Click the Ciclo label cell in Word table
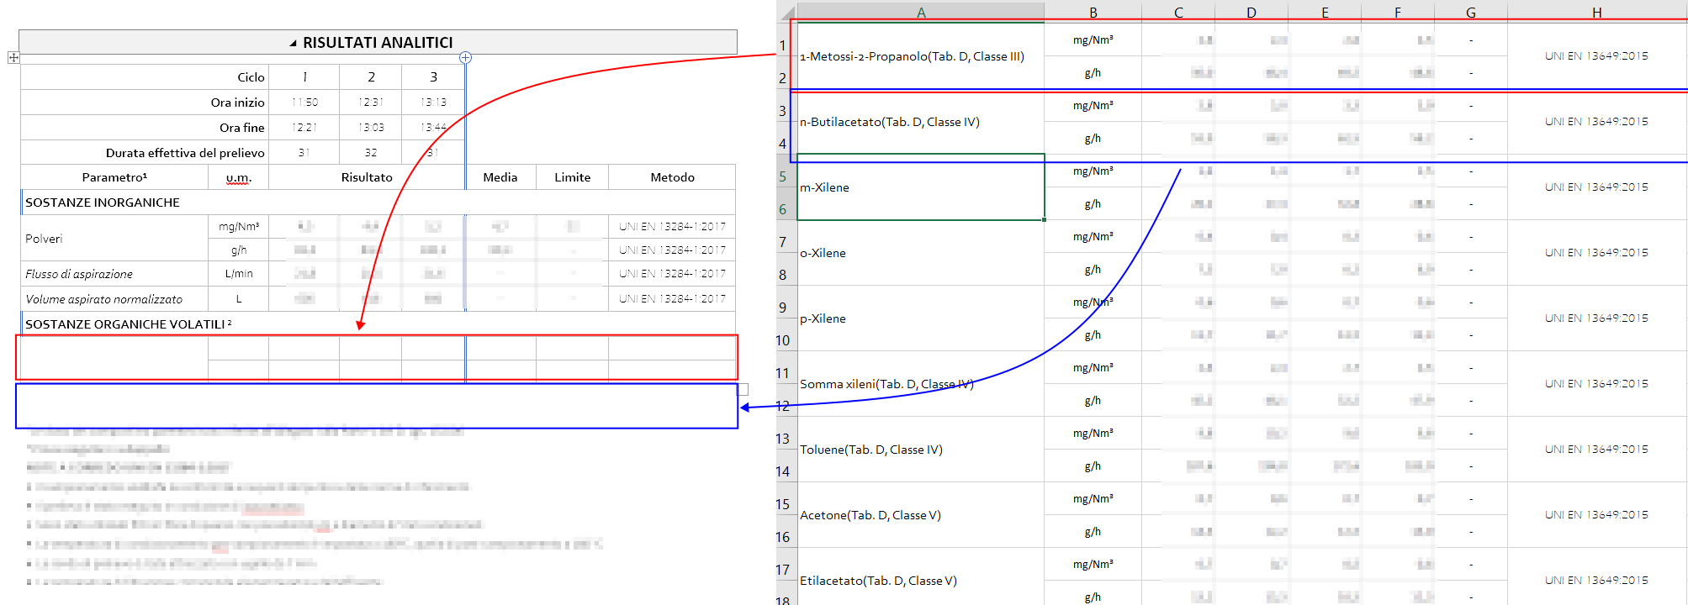 pyautogui.click(x=145, y=76)
